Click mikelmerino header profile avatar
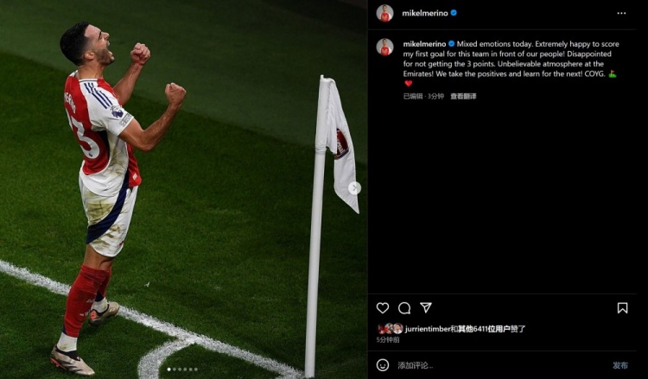The height and width of the screenshot is (379, 648). 384,13
